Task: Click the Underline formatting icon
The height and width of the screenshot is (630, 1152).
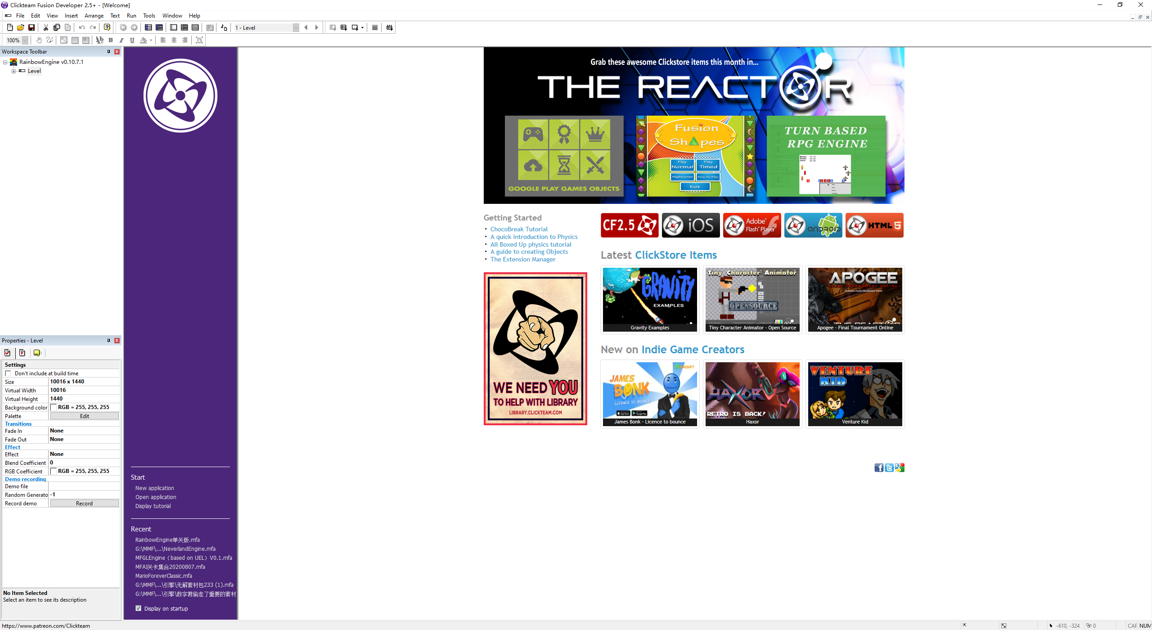Action: pyautogui.click(x=132, y=40)
